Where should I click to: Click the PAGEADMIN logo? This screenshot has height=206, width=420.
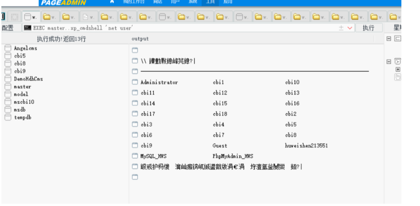pyautogui.click(x=64, y=2)
